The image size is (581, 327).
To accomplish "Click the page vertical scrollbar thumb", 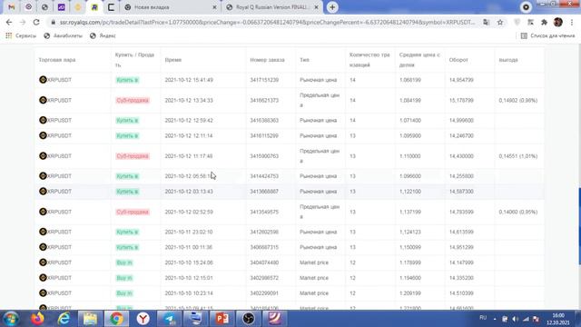I will coord(579,226).
